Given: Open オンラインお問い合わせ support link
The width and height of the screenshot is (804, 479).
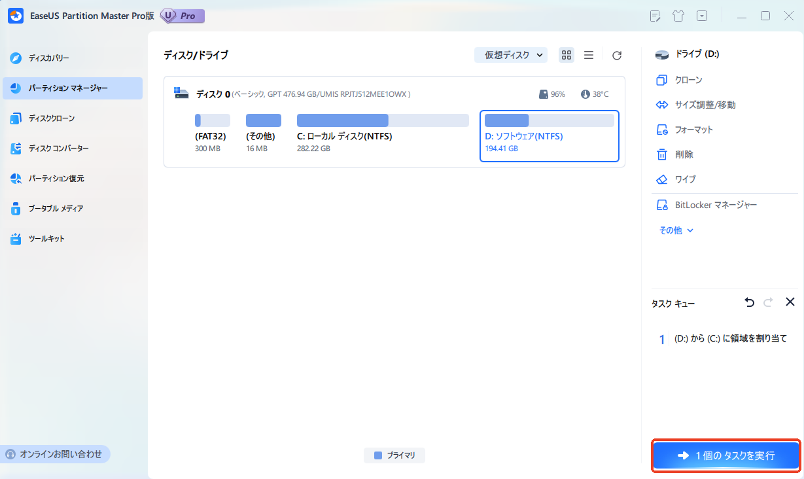Looking at the screenshot, I should tap(56, 454).
